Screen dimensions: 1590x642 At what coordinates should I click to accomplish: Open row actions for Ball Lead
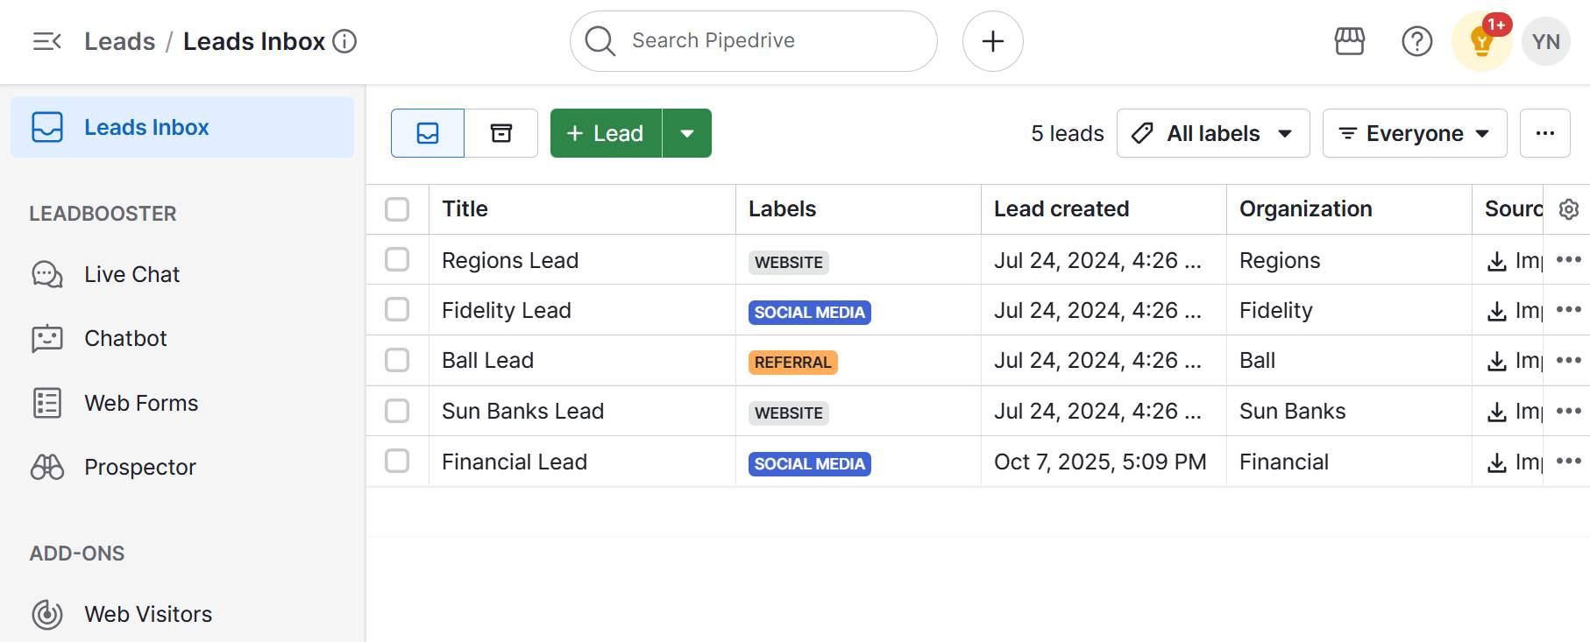point(1569,360)
